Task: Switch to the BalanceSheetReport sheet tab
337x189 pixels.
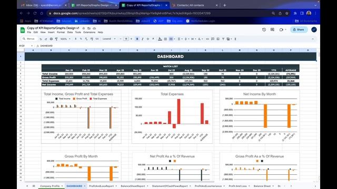Action: (x=133, y=186)
